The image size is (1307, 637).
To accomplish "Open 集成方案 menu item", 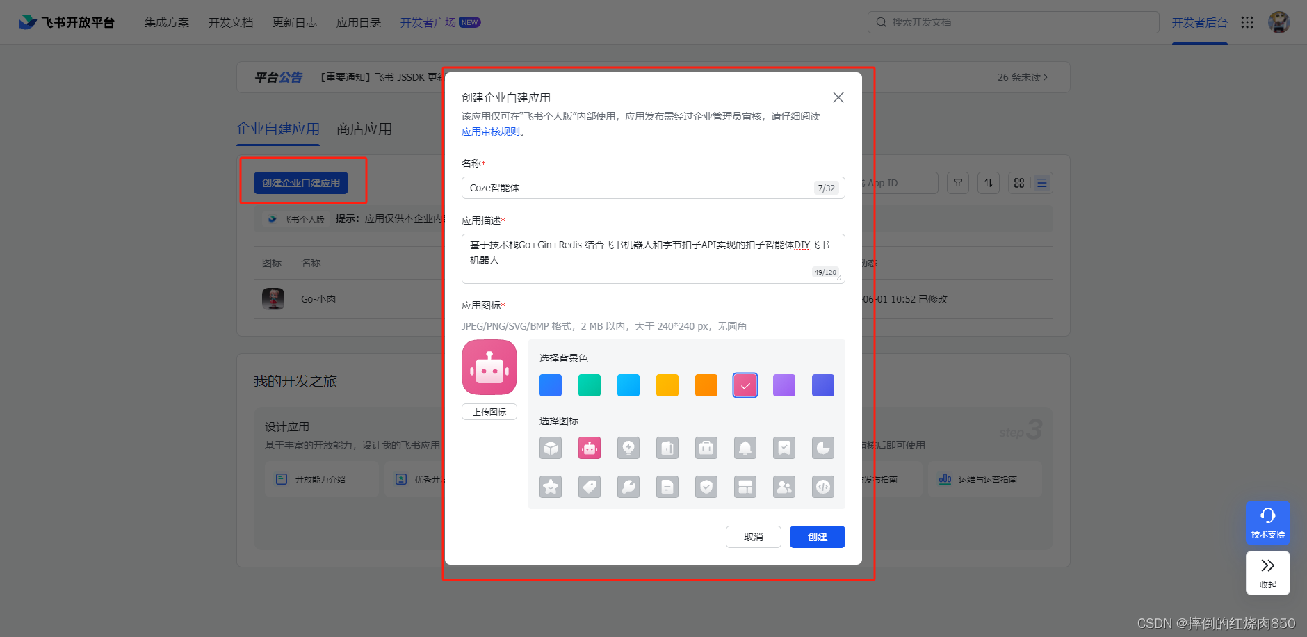I will (x=167, y=22).
